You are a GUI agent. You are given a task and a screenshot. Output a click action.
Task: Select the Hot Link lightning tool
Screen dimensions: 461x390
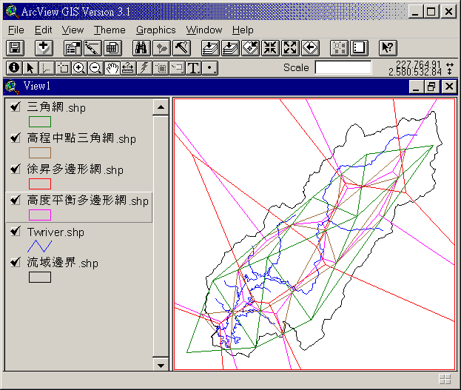coord(144,68)
